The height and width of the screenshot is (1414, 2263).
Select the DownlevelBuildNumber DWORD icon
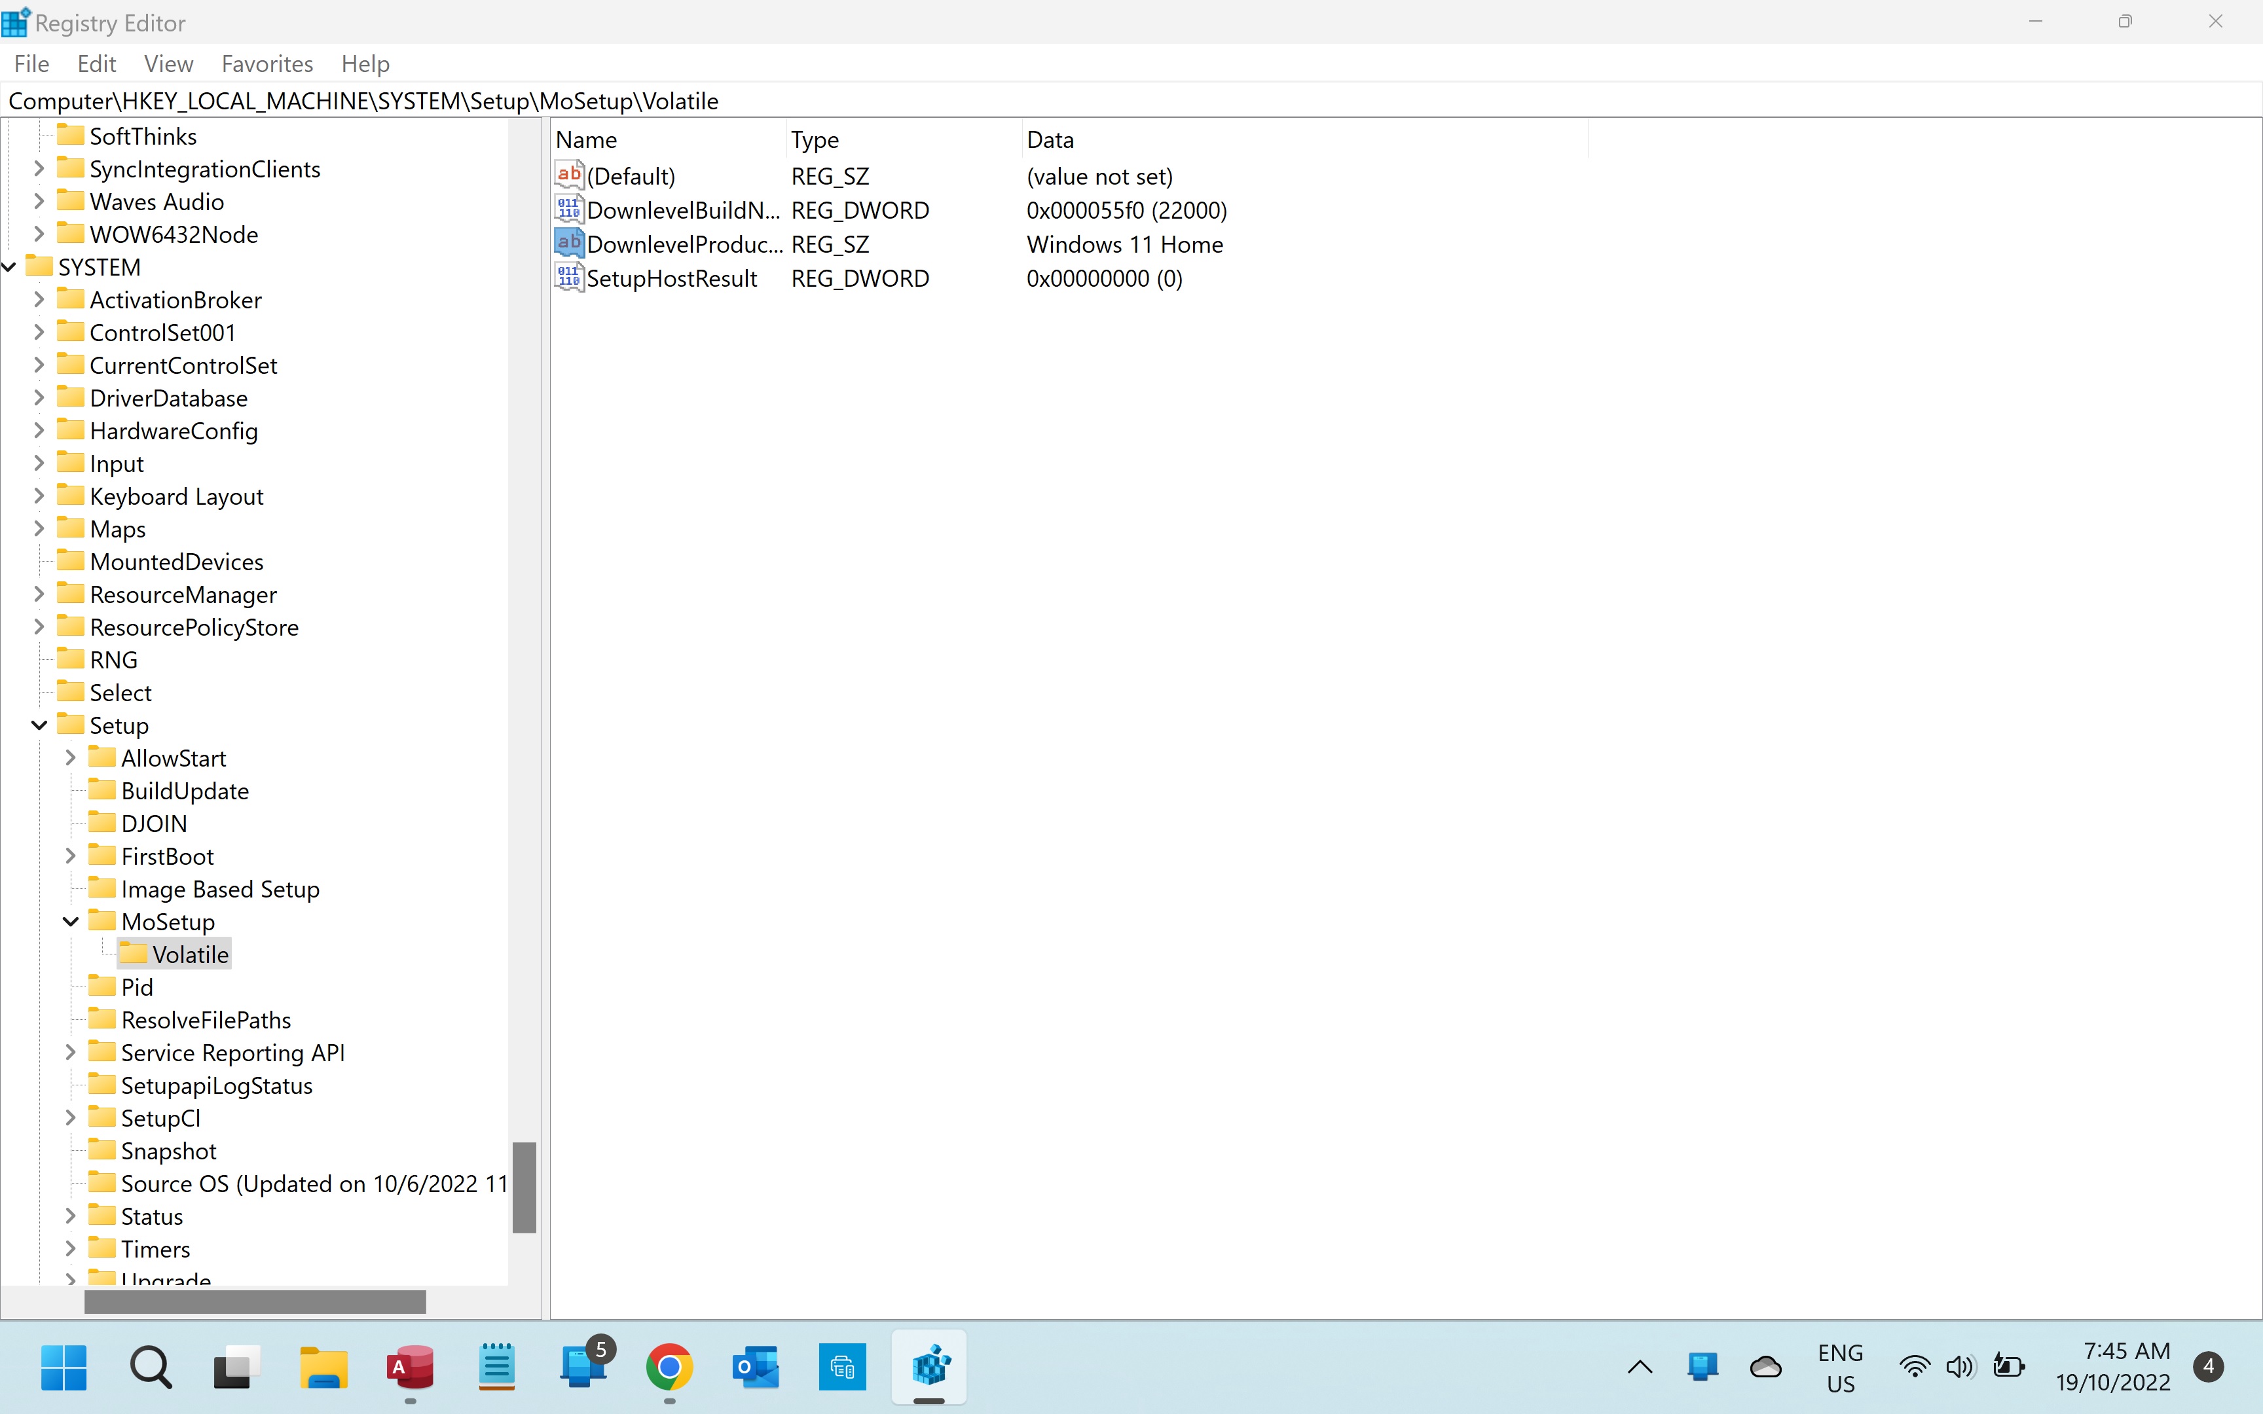click(568, 209)
